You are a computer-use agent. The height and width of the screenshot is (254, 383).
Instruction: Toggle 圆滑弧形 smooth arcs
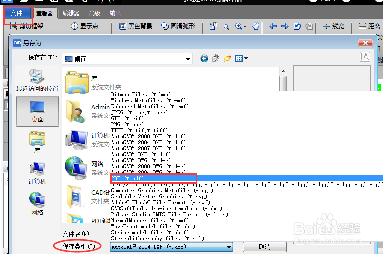click(178, 26)
